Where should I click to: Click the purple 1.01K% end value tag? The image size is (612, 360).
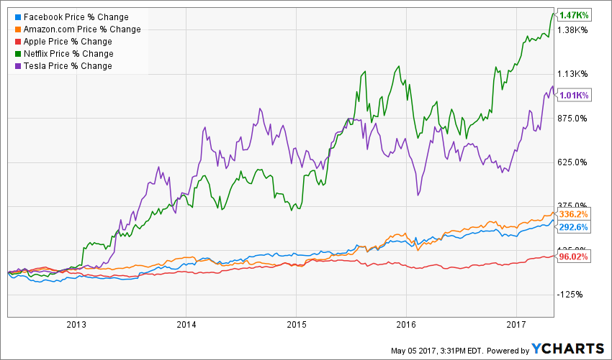[x=574, y=96]
